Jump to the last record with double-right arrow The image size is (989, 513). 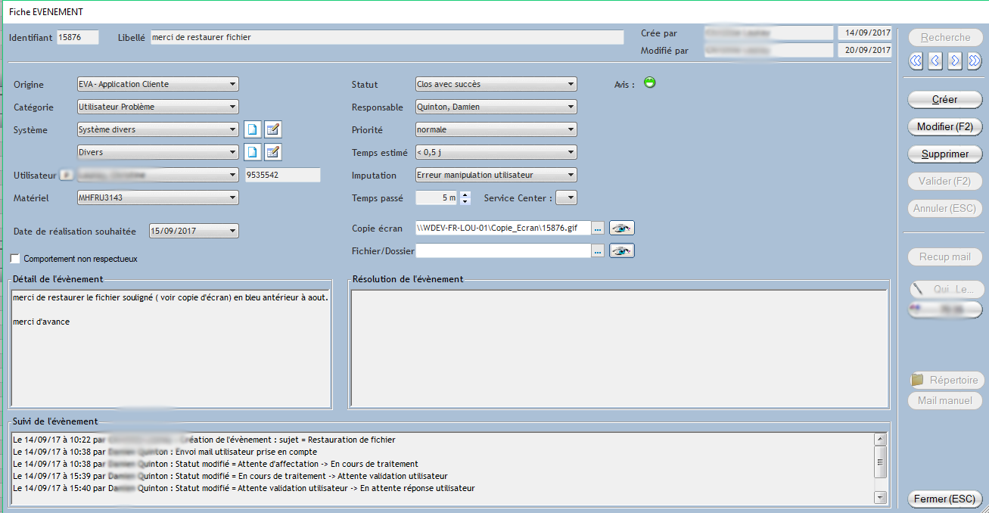pos(975,61)
